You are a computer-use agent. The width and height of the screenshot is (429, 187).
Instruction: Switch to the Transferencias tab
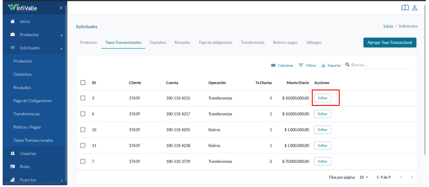click(x=253, y=43)
